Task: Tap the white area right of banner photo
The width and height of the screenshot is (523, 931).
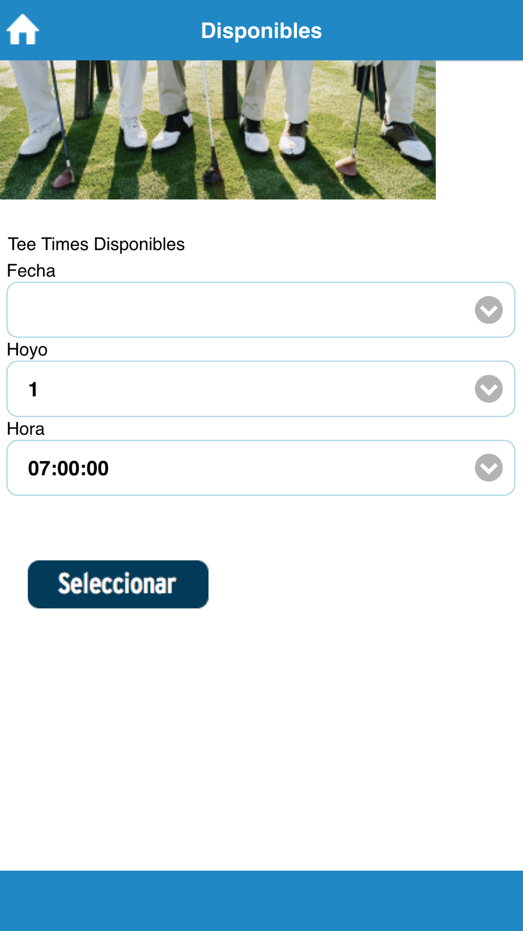Action: pos(479,130)
